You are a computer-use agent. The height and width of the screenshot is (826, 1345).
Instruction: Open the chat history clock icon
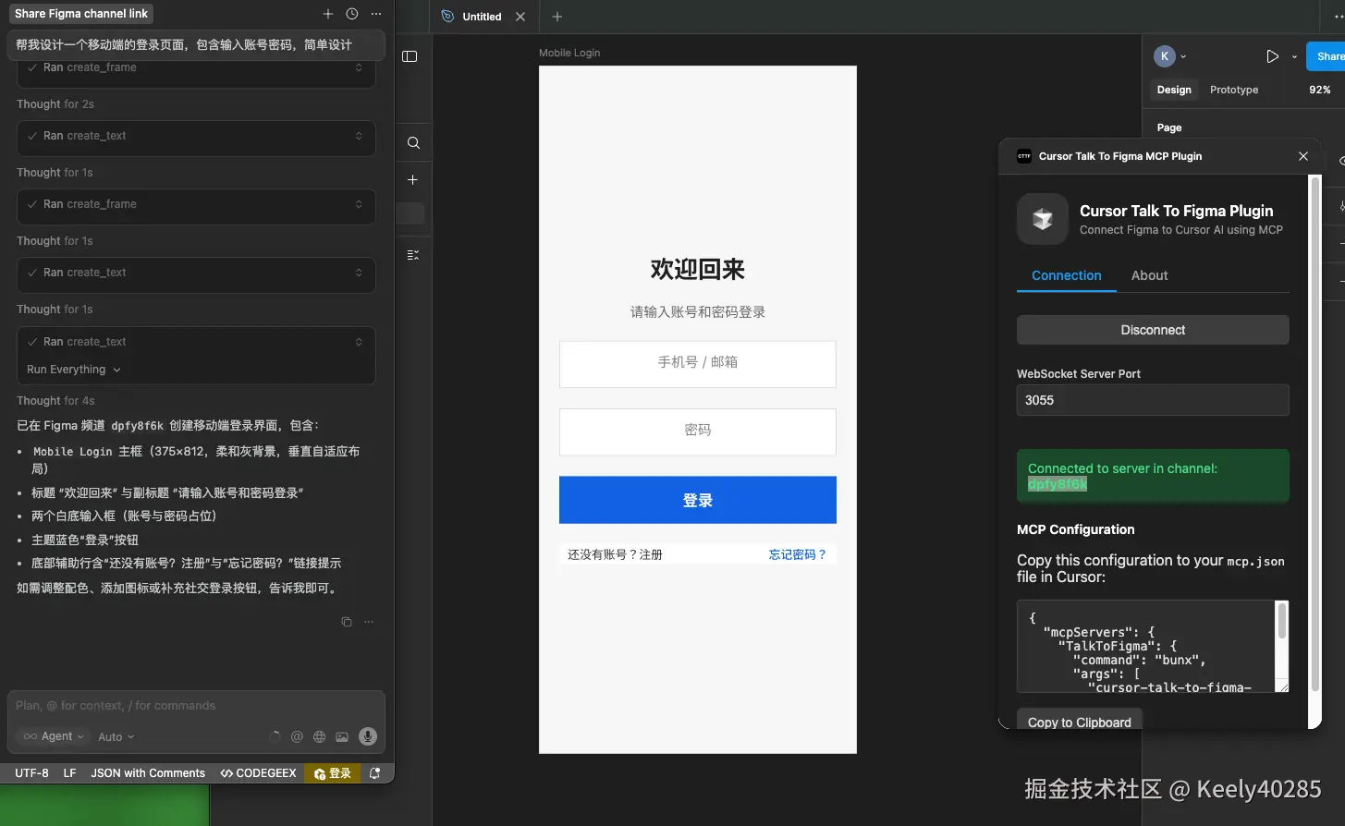tap(350, 13)
